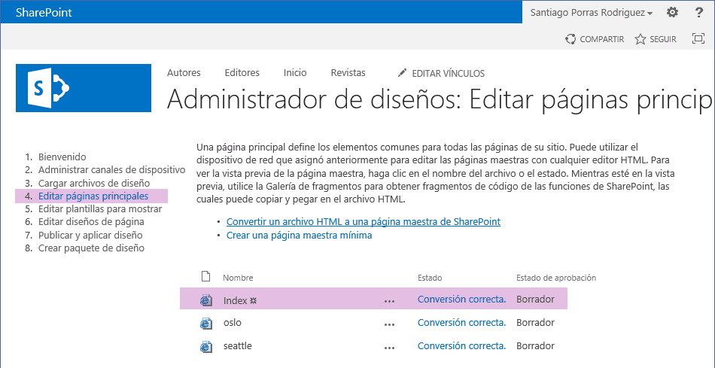Click Conversión correcta status for oslo
The width and height of the screenshot is (715, 368).
pos(461,323)
